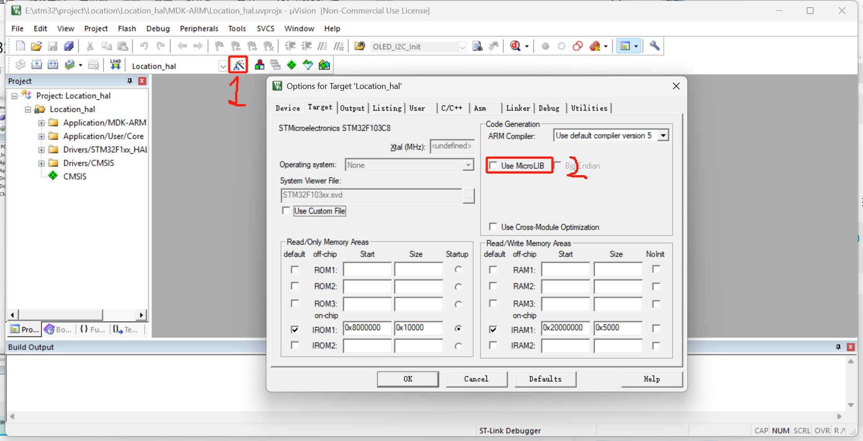This screenshot has height=441, width=863.
Task: Click the Manage Project Items colored blocks icon
Action: click(x=259, y=65)
